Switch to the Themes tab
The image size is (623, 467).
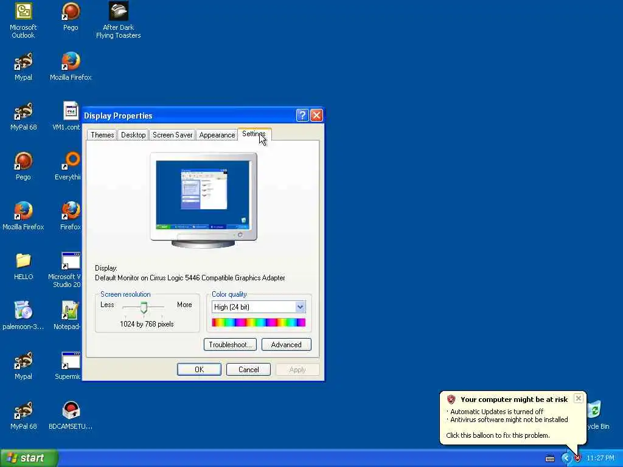tap(102, 135)
